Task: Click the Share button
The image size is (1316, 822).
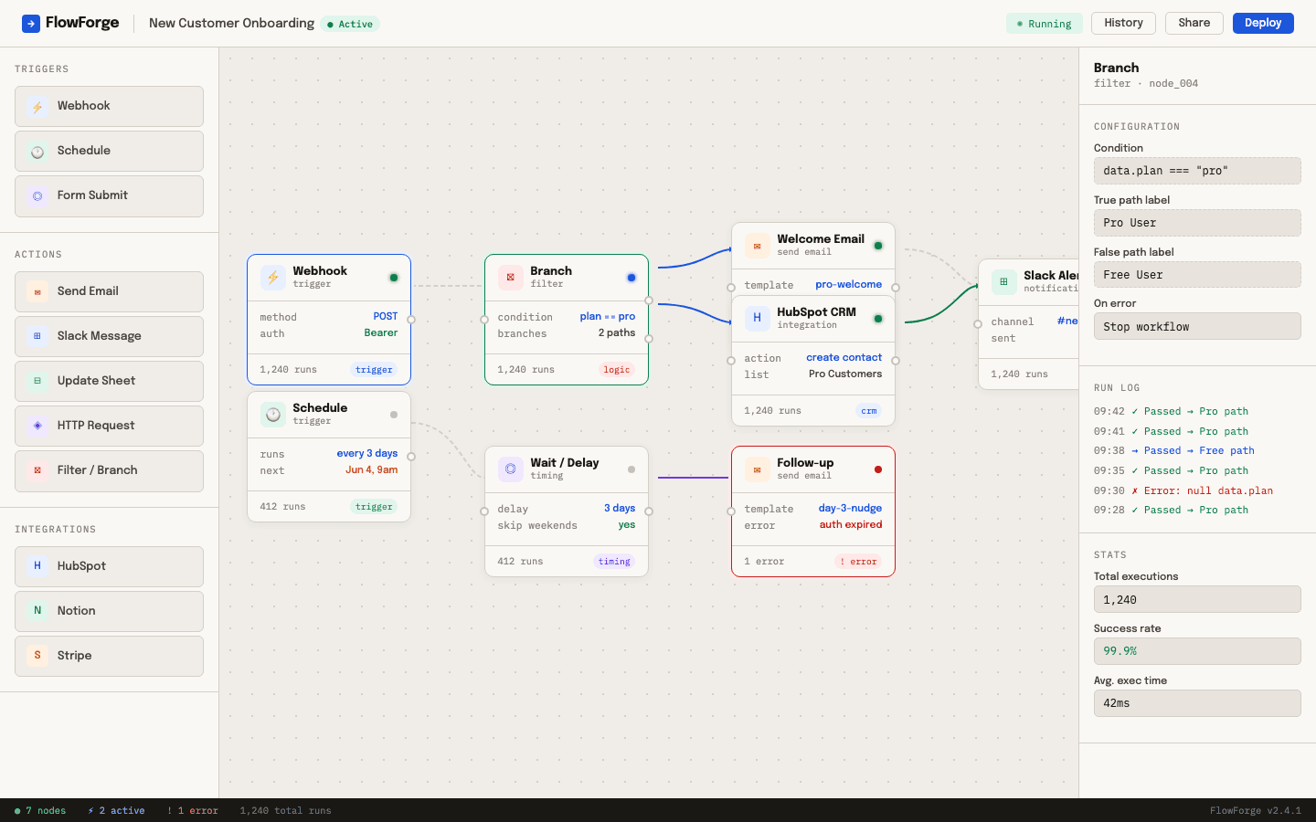Action: [x=1194, y=23]
